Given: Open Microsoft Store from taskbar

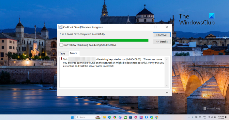Looking at the screenshot, I should pos(130,117).
